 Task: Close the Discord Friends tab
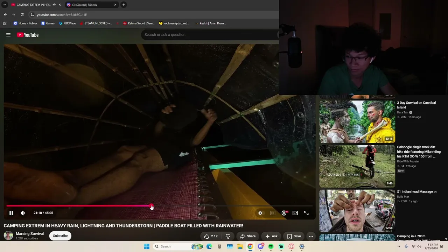click(115, 5)
